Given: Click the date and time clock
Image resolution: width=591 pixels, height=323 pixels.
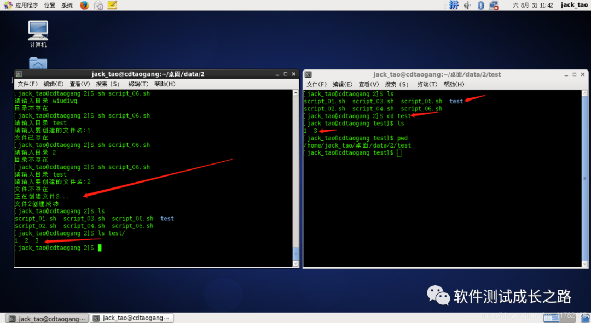Looking at the screenshot, I should click(533, 5).
